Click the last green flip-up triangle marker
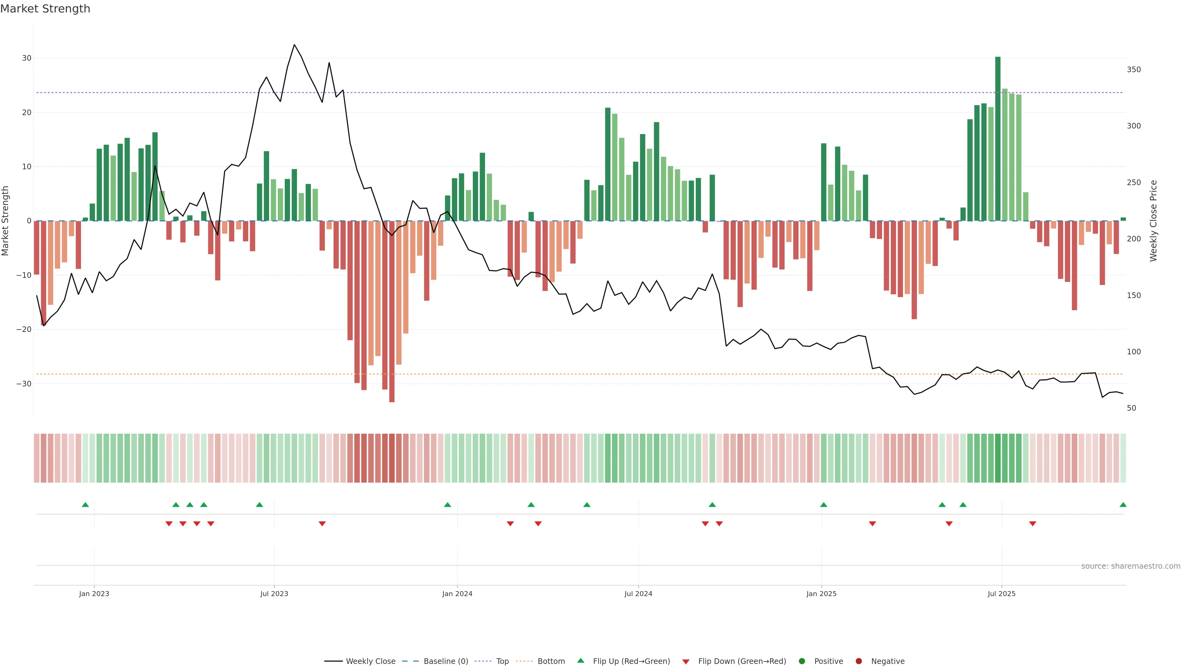 pos(1122,505)
